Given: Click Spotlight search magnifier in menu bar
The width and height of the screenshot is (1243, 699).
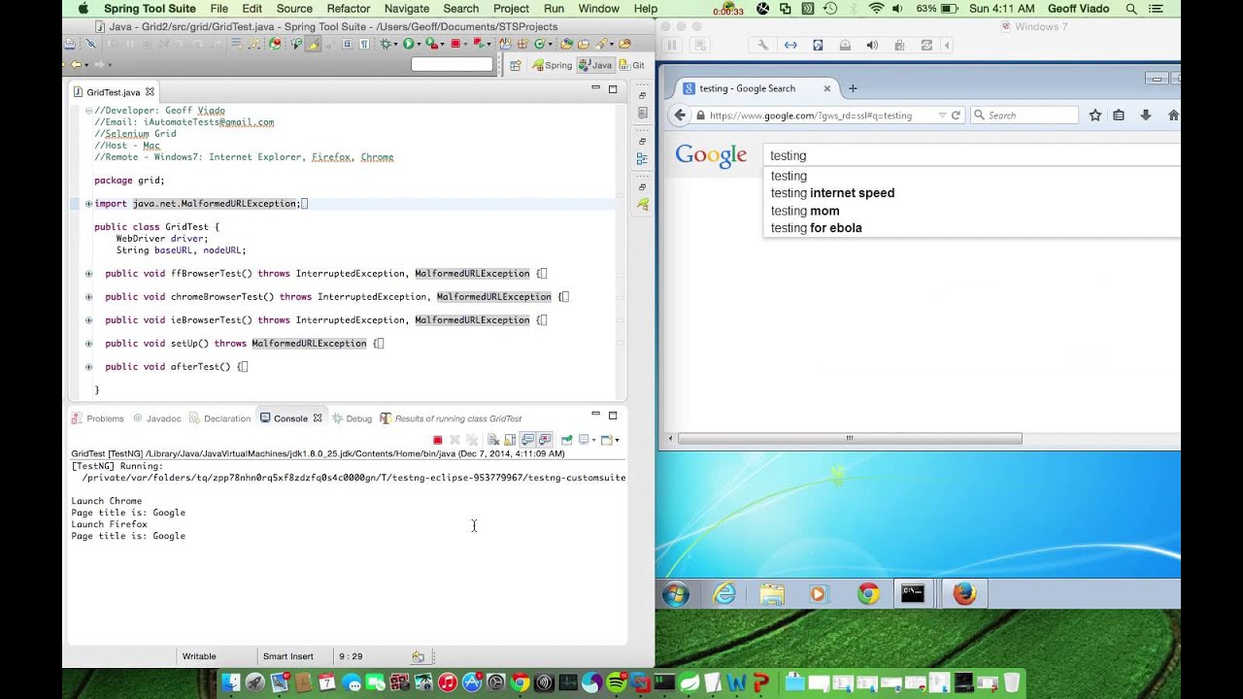Looking at the screenshot, I should (x=1131, y=9).
